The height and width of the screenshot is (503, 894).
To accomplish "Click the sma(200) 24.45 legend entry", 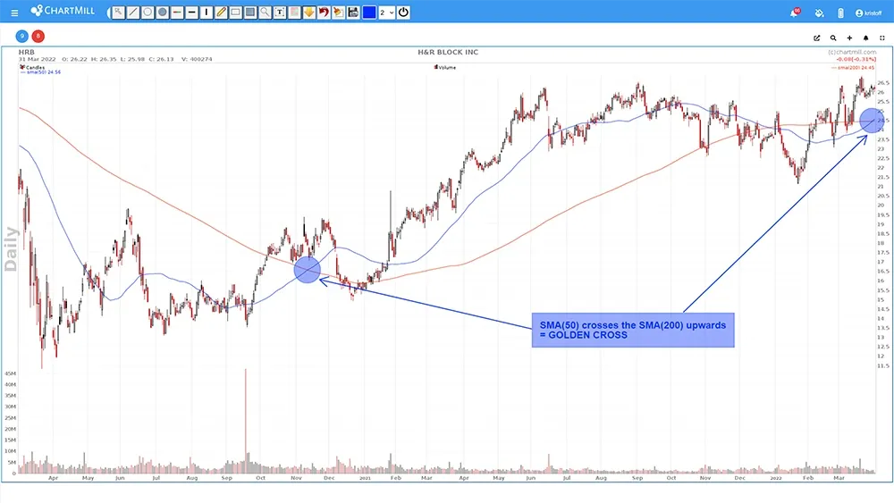I will (x=852, y=68).
